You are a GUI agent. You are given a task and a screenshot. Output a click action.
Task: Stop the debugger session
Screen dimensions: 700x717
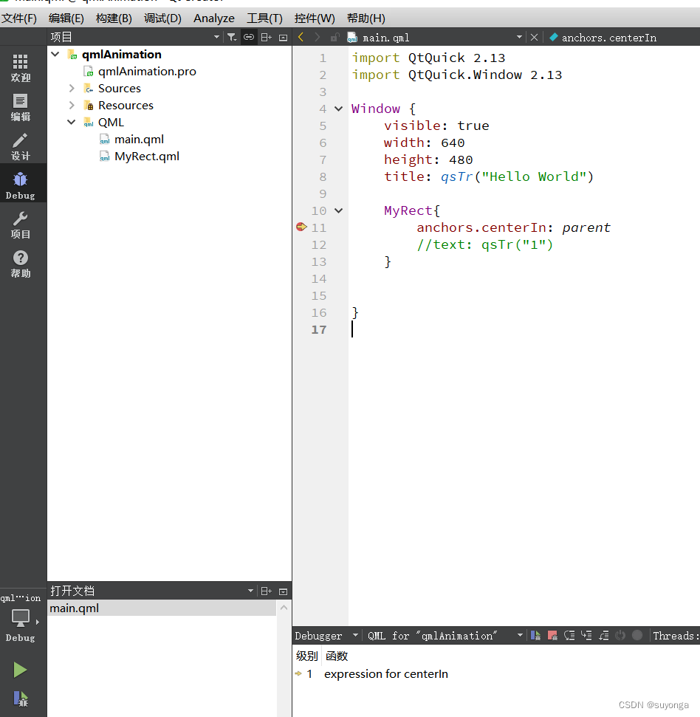(552, 636)
